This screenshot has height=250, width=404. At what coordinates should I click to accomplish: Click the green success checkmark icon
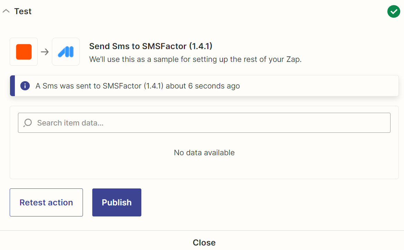393,11
